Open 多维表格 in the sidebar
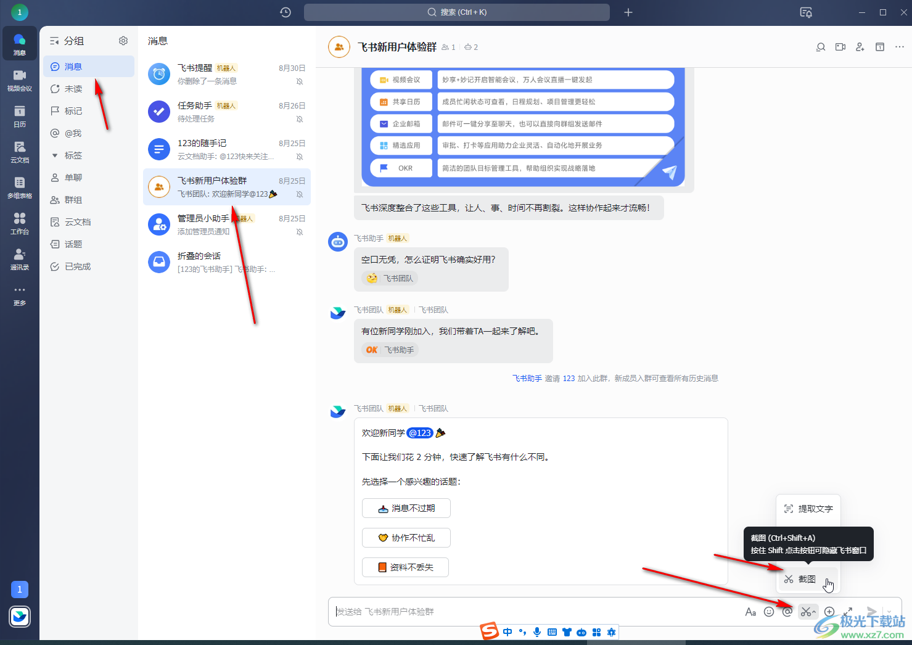This screenshot has width=912, height=645. click(x=20, y=187)
